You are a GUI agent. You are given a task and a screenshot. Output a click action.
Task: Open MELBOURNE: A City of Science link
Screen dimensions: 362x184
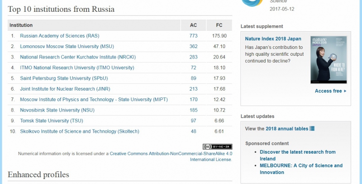click(301, 166)
